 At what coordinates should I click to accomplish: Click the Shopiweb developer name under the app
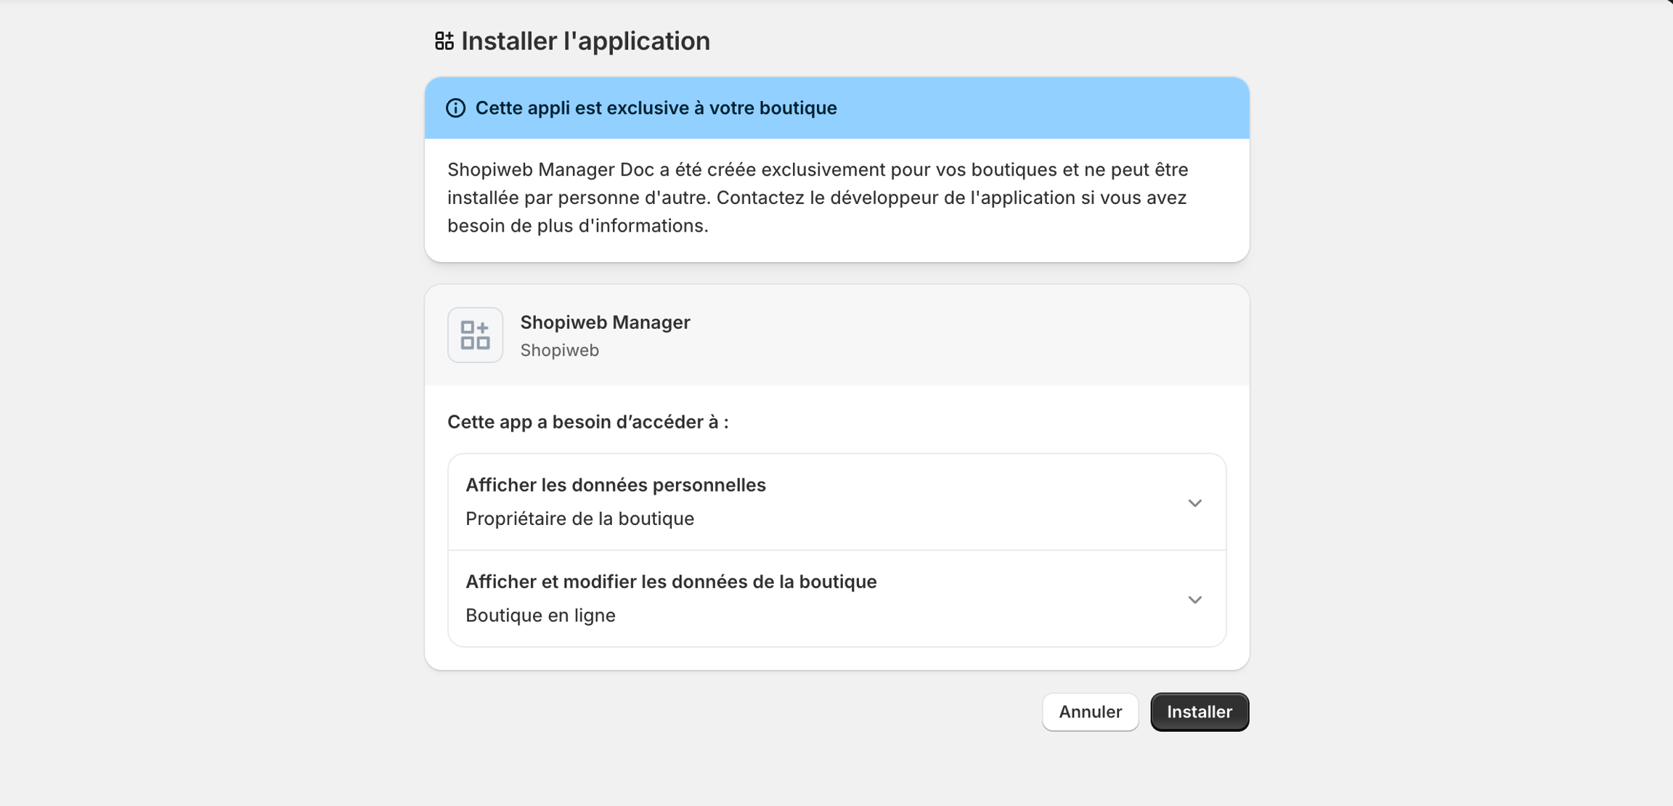[x=559, y=350]
